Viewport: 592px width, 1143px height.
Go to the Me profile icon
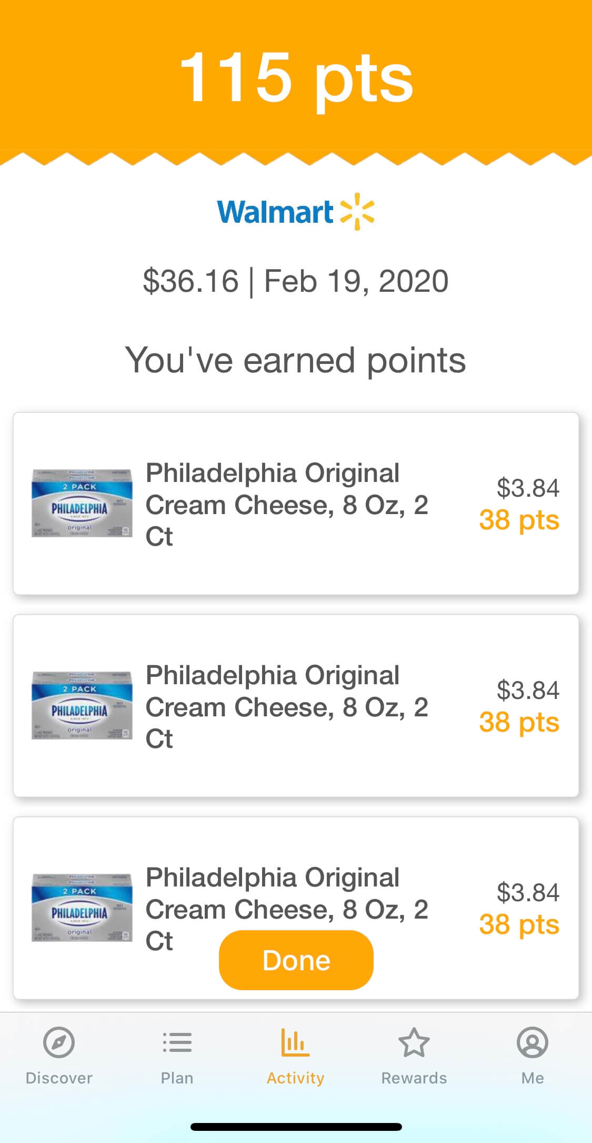pyautogui.click(x=533, y=1042)
